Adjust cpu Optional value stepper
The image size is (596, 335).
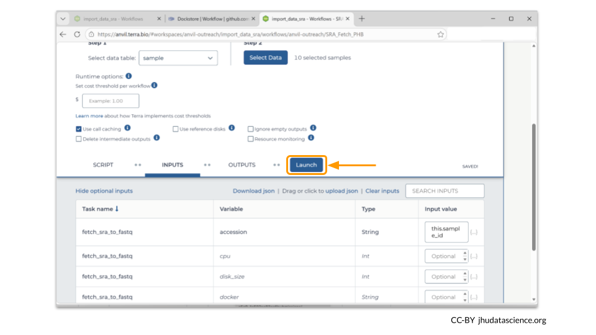pos(465,256)
